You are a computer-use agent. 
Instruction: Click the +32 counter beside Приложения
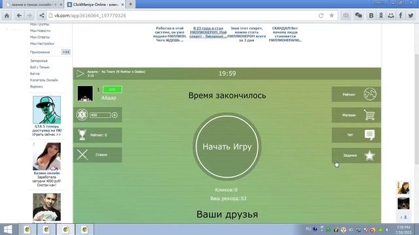(x=65, y=52)
